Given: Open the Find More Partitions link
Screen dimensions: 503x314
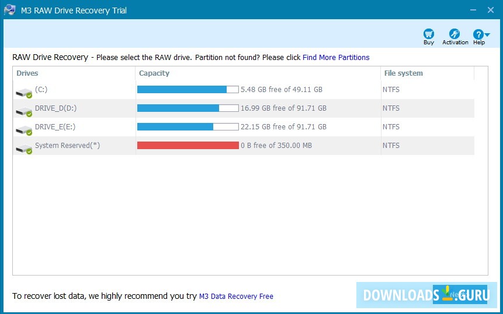Looking at the screenshot, I should pos(336,58).
